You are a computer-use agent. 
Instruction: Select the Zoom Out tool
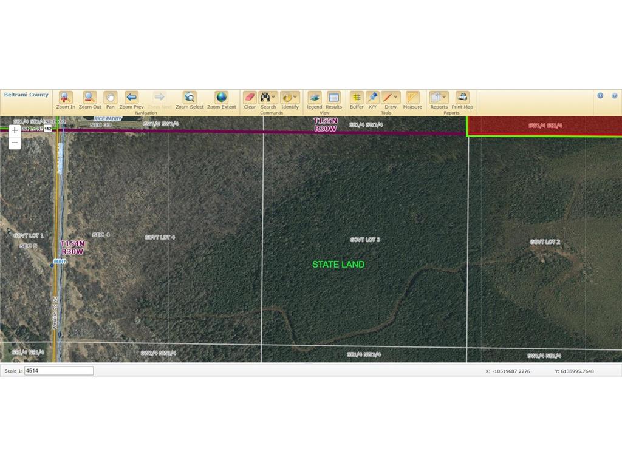90,98
